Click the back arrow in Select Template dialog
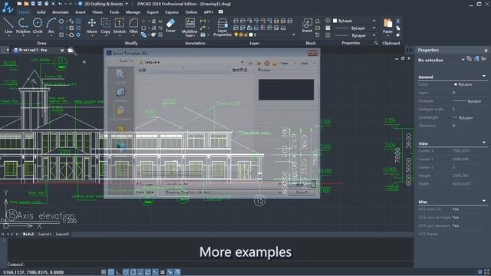The image size is (491, 276). (251, 63)
